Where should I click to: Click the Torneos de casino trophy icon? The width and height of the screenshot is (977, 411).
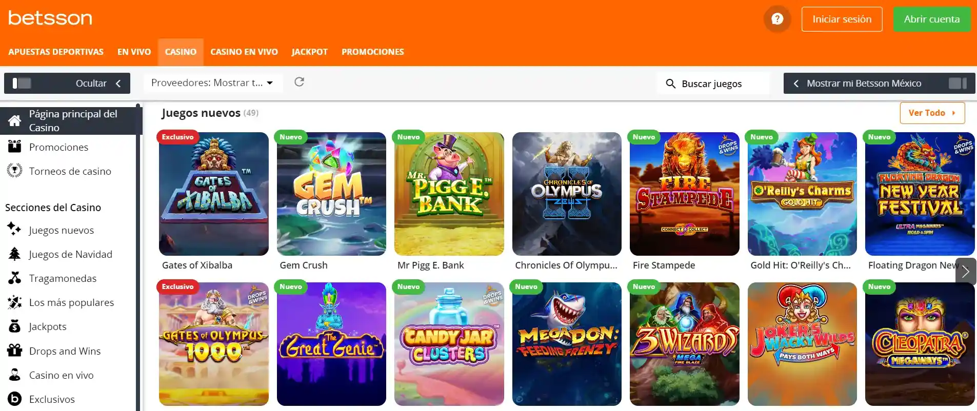pos(15,171)
